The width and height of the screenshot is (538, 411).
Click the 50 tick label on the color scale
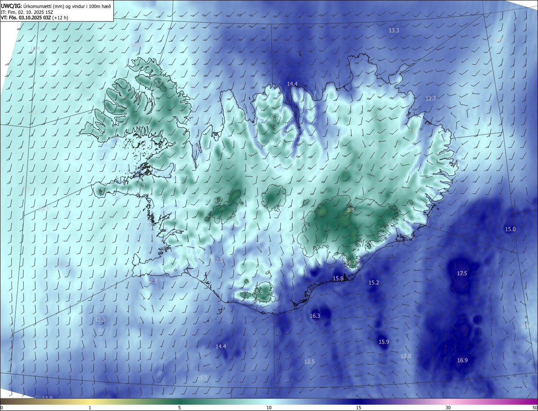[535, 408]
